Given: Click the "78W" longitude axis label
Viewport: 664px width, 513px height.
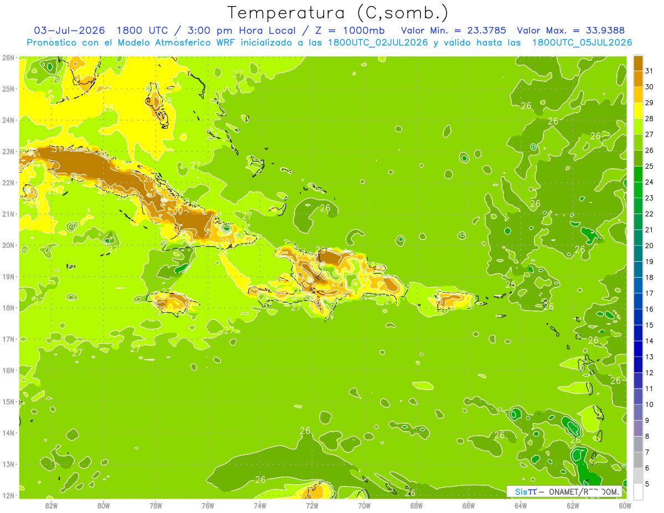Looking at the screenshot, I should coord(155,505).
